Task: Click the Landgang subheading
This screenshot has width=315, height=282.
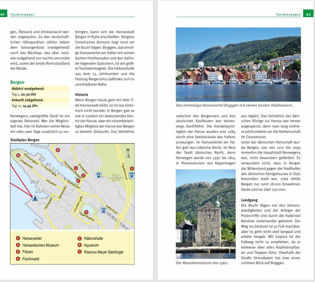Action: click(x=249, y=200)
